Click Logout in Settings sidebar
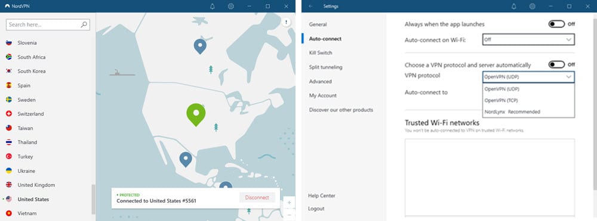 [316, 209]
